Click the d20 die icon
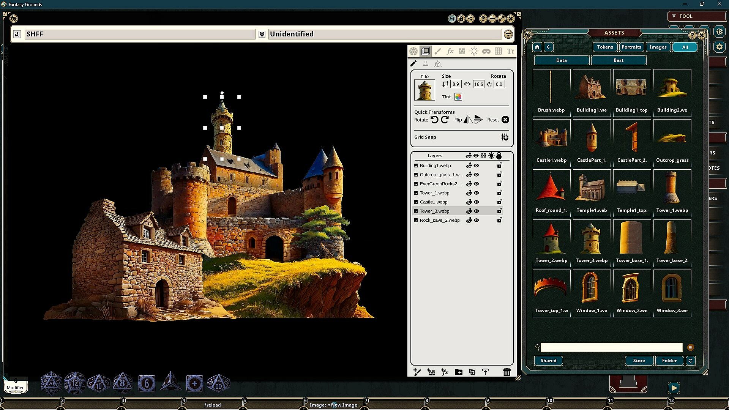The width and height of the screenshot is (729, 410). (51, 383)
